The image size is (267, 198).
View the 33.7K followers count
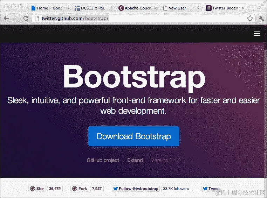coord(176,189)
